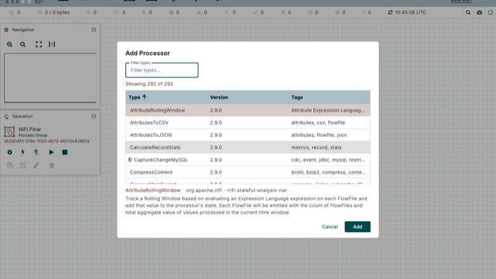Click the active threads icon in status bar

(11, 12)
